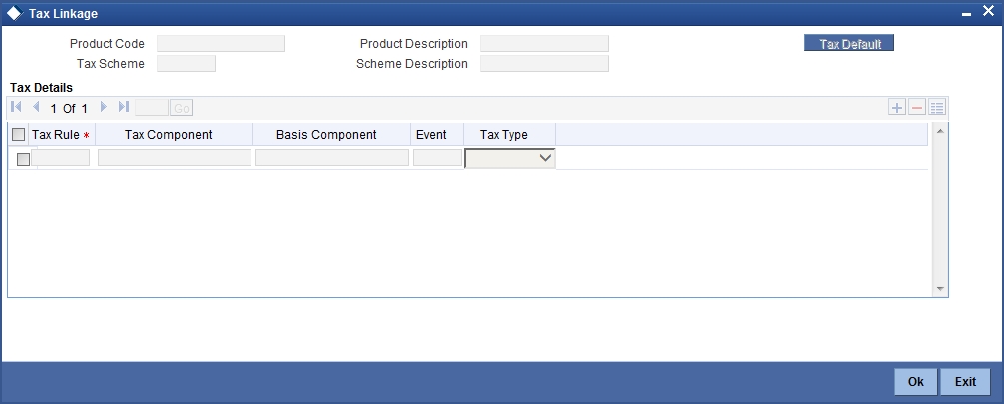Click the Tax Rule column header

tap(56, 135)
